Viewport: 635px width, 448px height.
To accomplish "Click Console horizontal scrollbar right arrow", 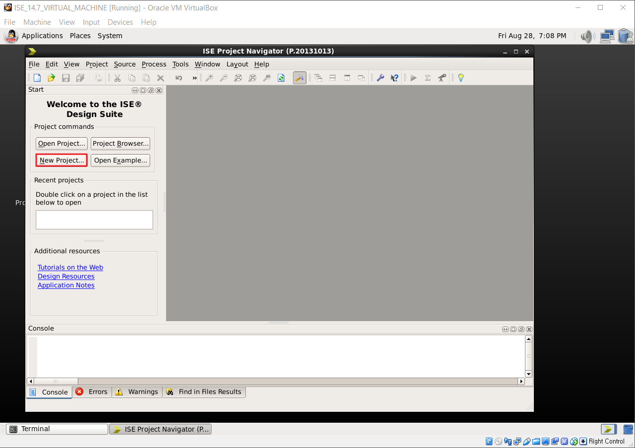I will click(521, 381).
